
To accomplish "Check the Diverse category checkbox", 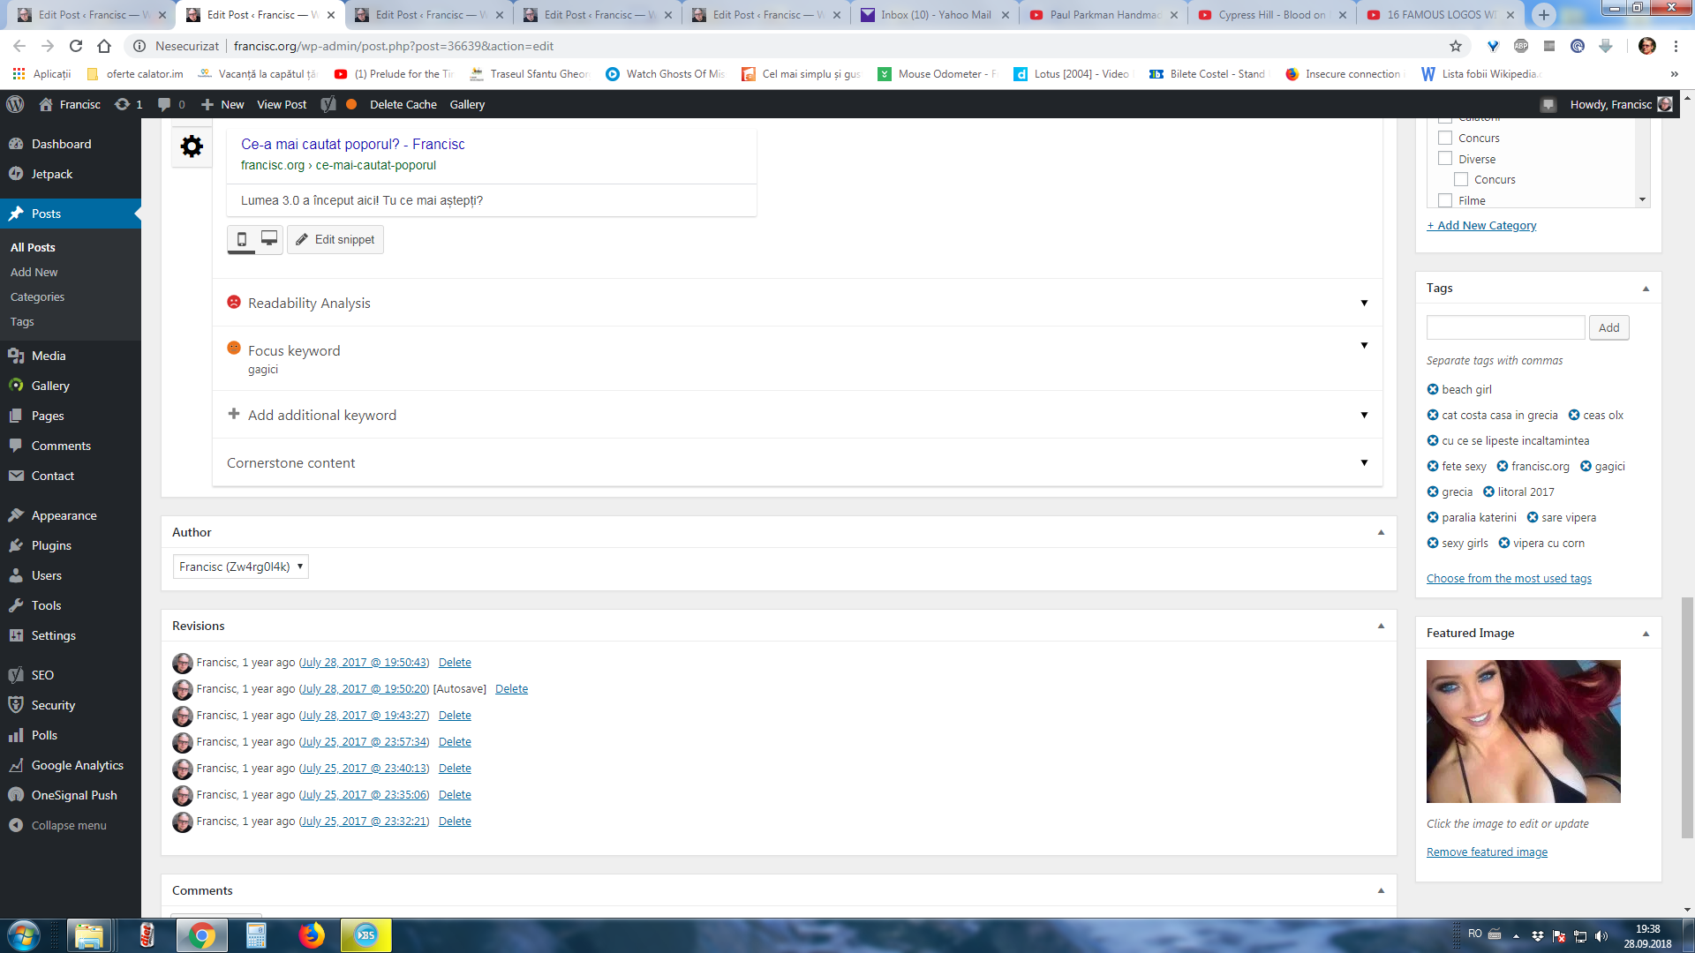I will coord(1445,159).
